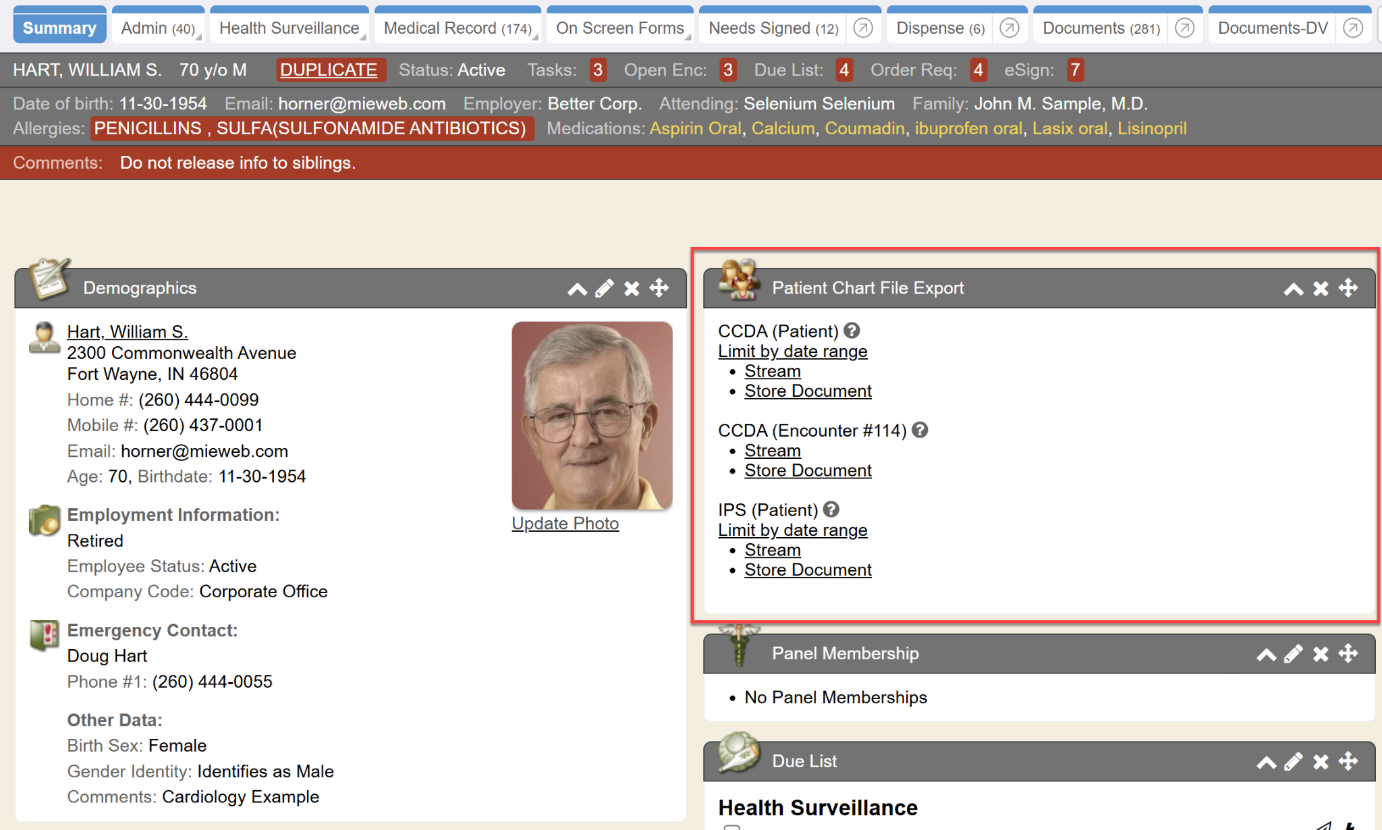Collapse the Patient Chart File Export panel
This screenshot has width=1382, height=830.
1293,289
